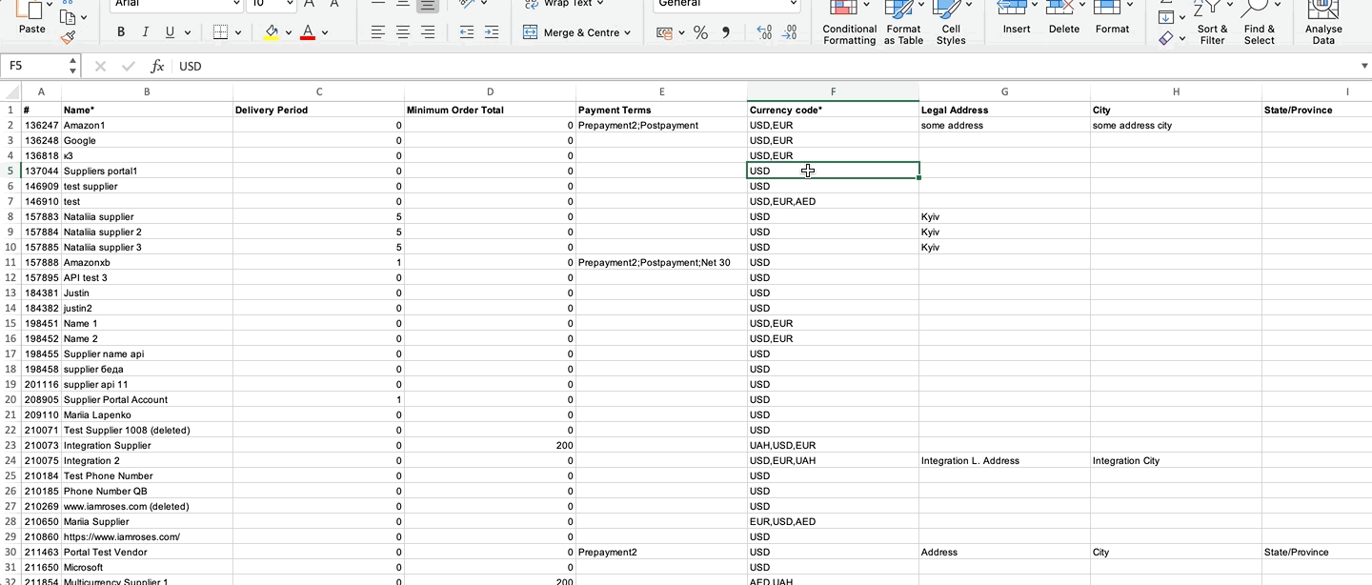Click cell containing Amazon1
The image size is (1372, 585).
coord(147,125)
